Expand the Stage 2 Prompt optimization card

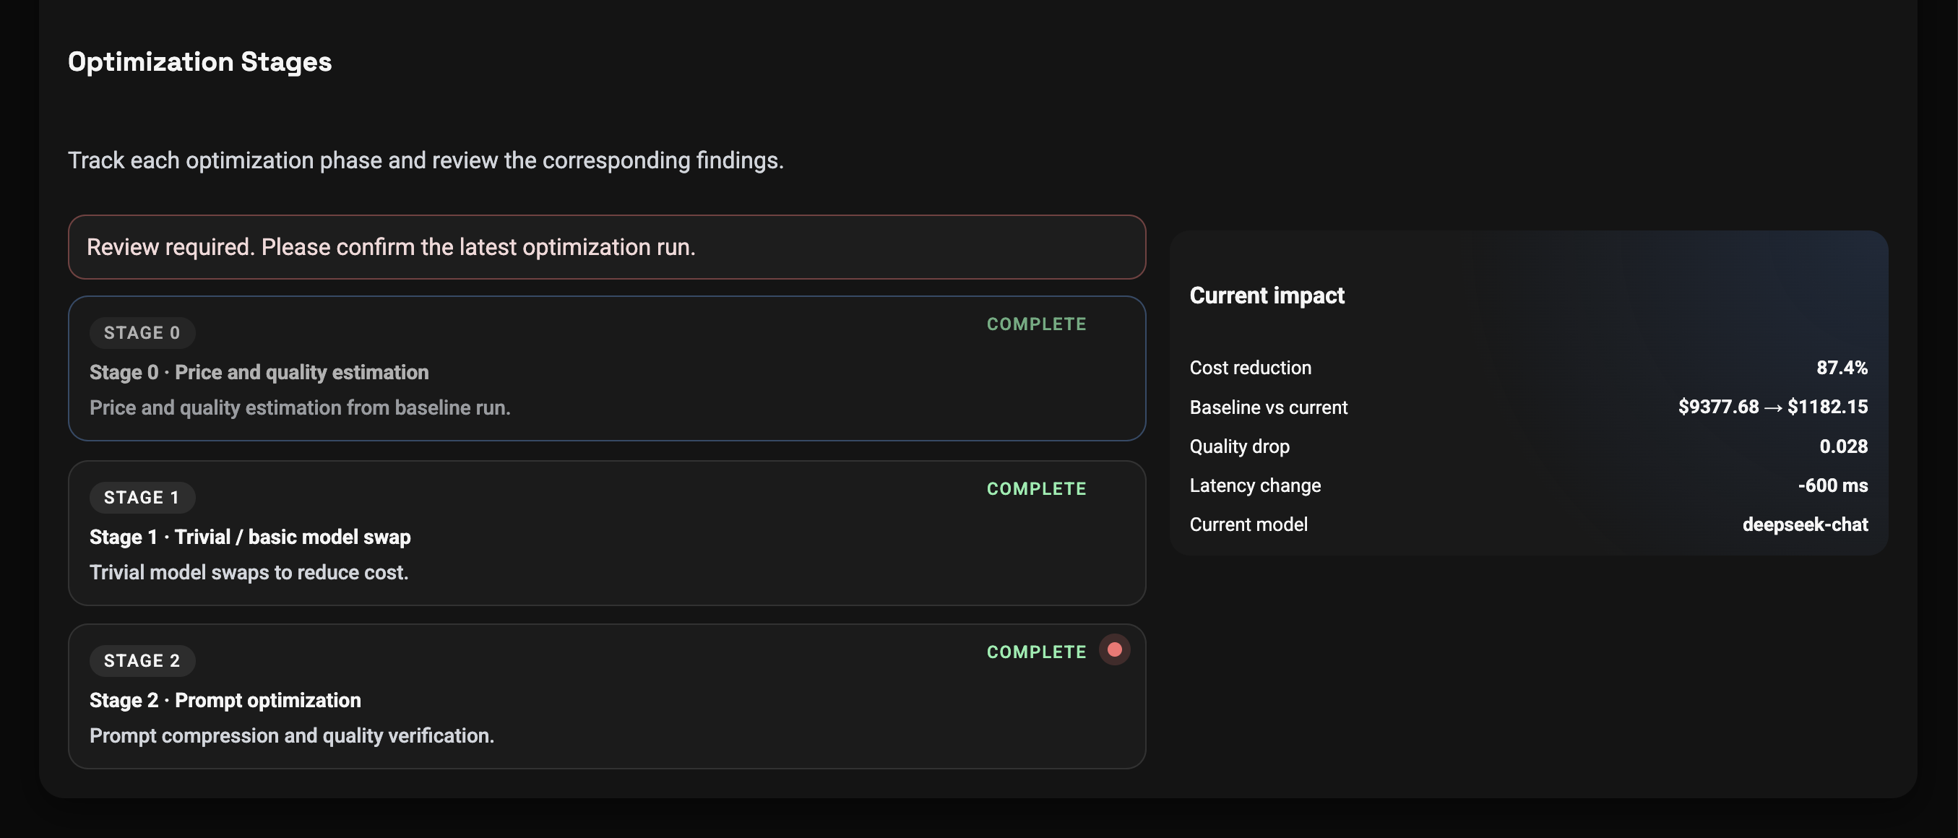(x=608, y=695)
